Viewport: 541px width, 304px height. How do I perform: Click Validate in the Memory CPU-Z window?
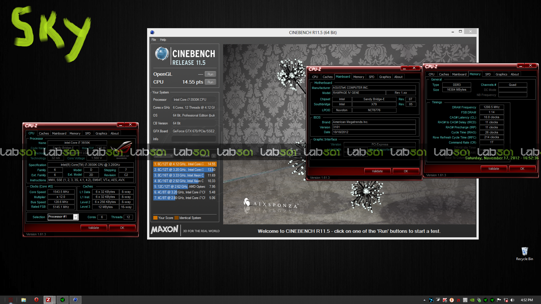point(494,169)
